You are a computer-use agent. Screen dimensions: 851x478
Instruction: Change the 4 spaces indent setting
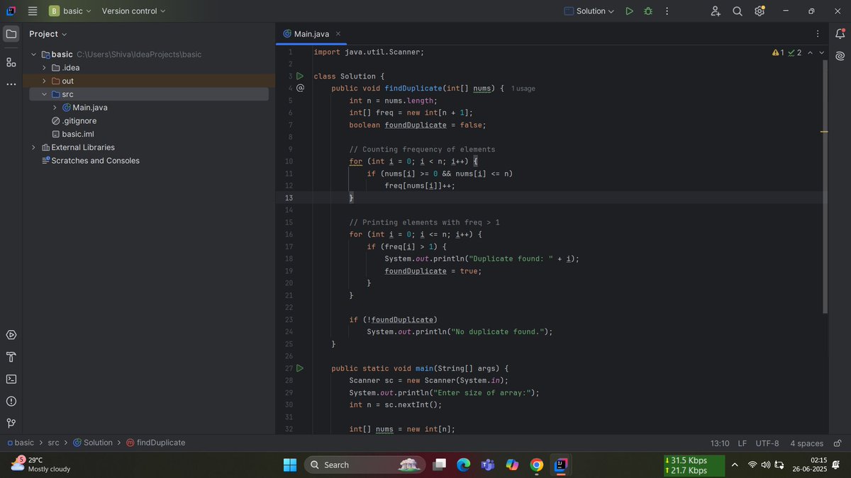coord(807,443)
